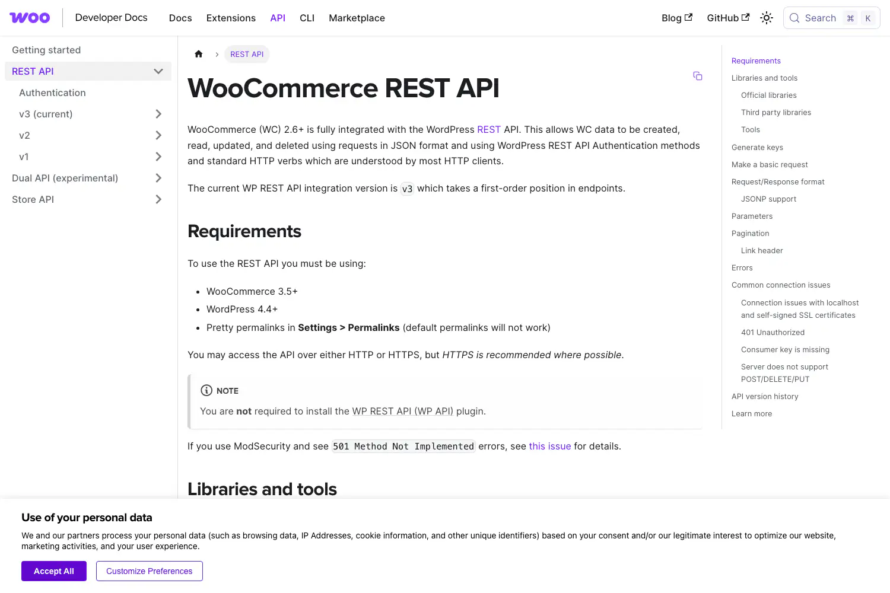Image resolution: width=890 pixels, height=593 pixels.
Task: Open the GitHub external link
Action: click(x=728, y=18)
